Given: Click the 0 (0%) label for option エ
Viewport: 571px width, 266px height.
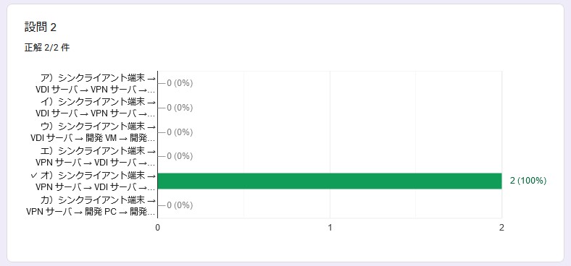Looking at the screenshot, I should 180,156.
